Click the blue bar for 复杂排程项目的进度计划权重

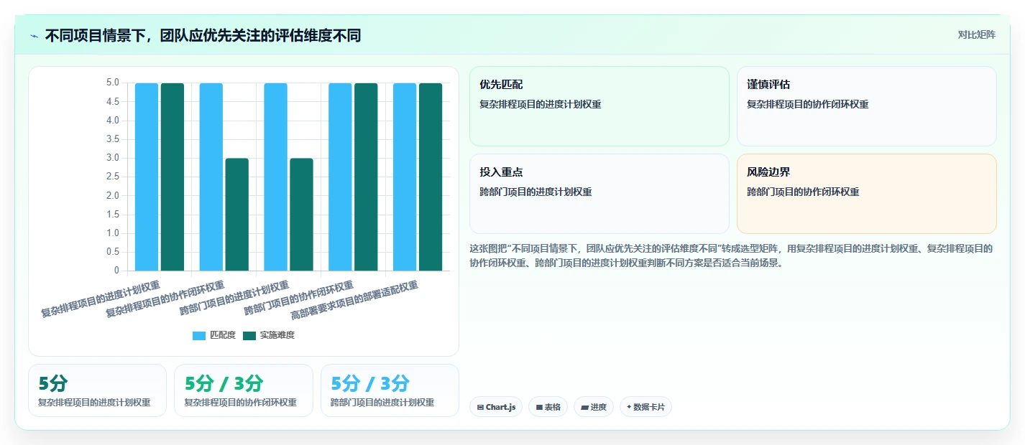[x=147, y=177]
